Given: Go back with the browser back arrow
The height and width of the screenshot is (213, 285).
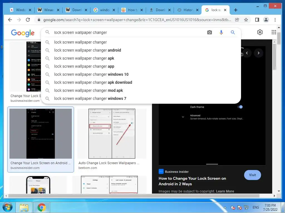Looking at the screenshot, I should 10,20.
